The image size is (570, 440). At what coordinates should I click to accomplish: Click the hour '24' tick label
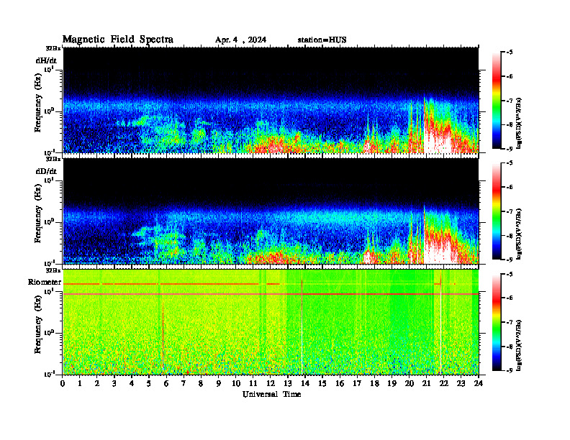click(x=479, y=384)
